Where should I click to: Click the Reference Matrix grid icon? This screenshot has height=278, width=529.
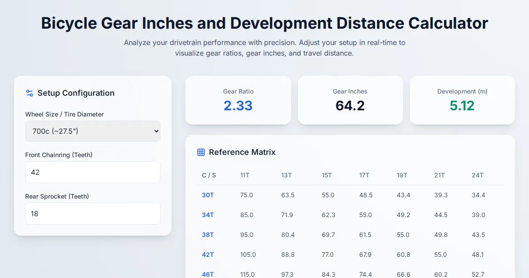coord(201,152)
